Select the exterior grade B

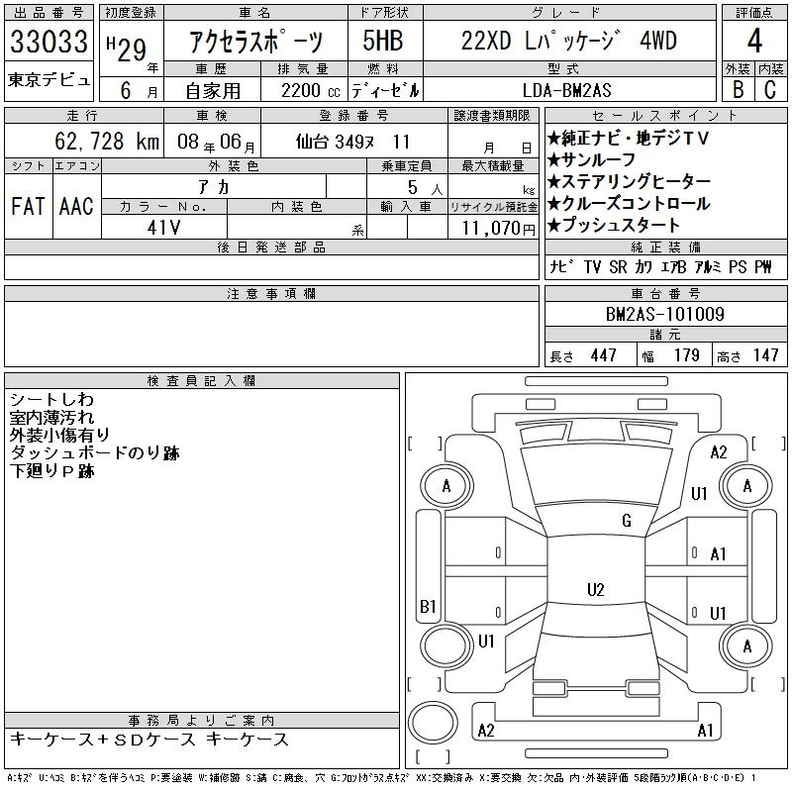(x=738, y=90)
